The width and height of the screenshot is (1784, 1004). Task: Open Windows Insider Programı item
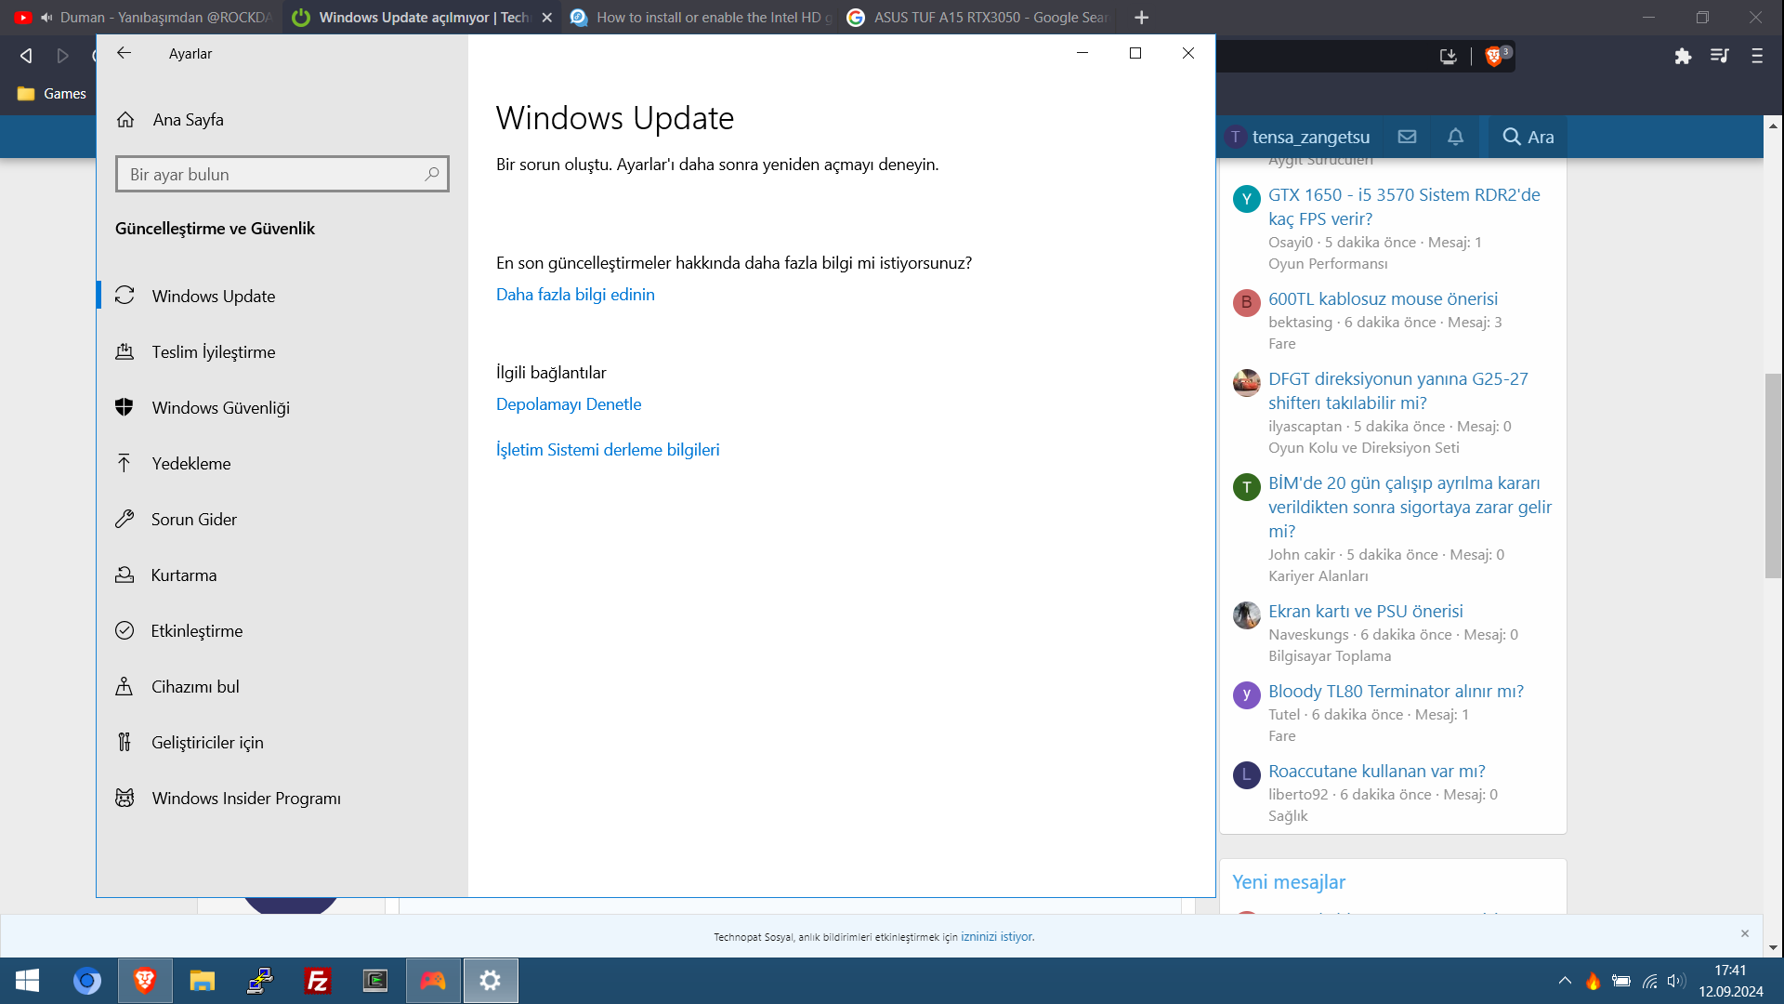point(245,798)
